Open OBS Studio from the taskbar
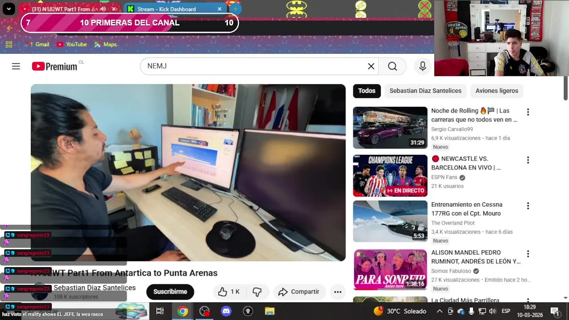Screen dimensions: 569x320 point(204,311)
